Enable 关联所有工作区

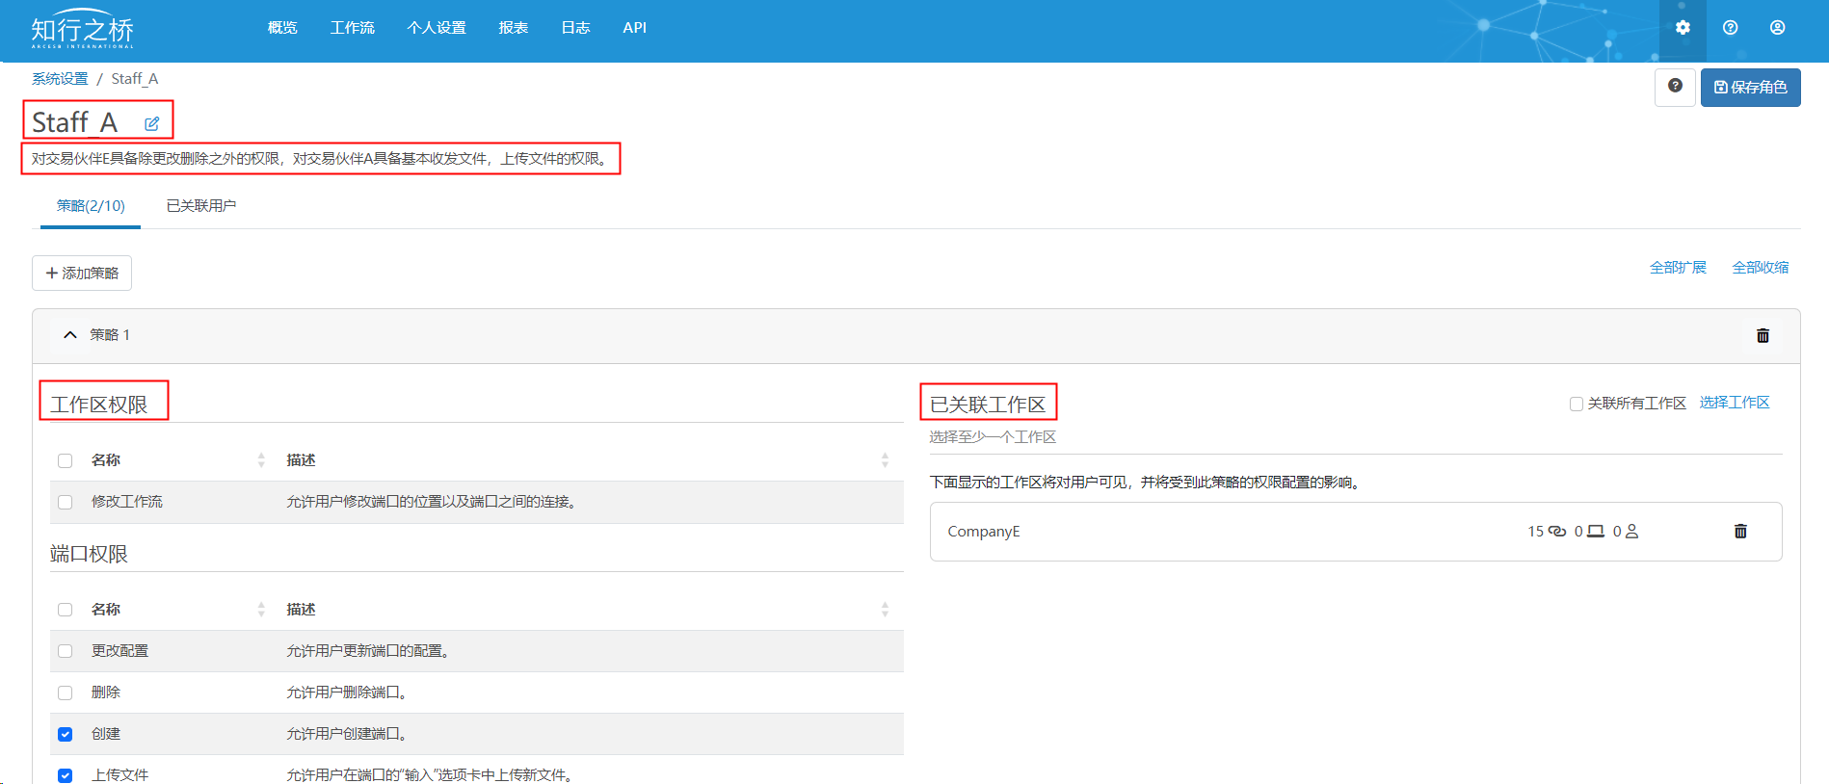[1577, 404]
